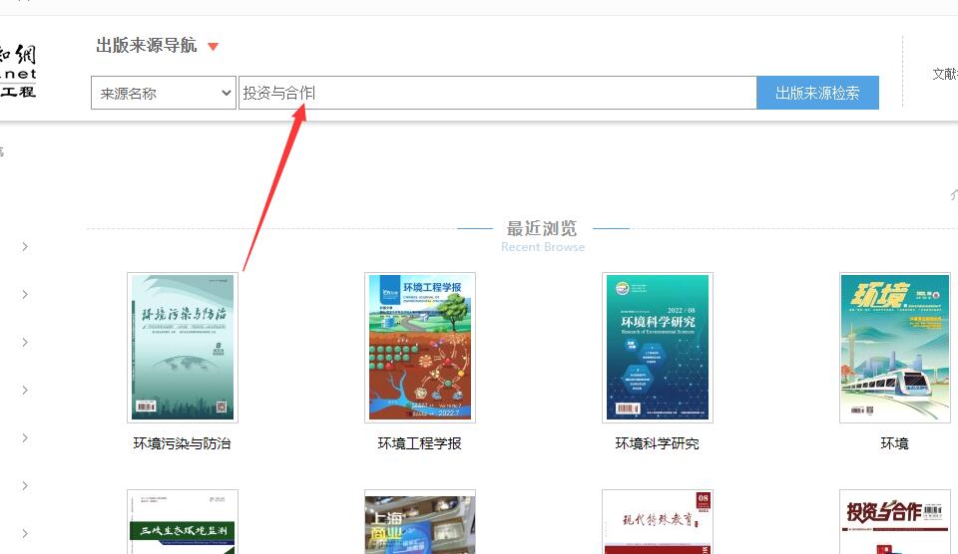
Task: Expand the first sidebar chevron arrow
Action: click(25, 246)
